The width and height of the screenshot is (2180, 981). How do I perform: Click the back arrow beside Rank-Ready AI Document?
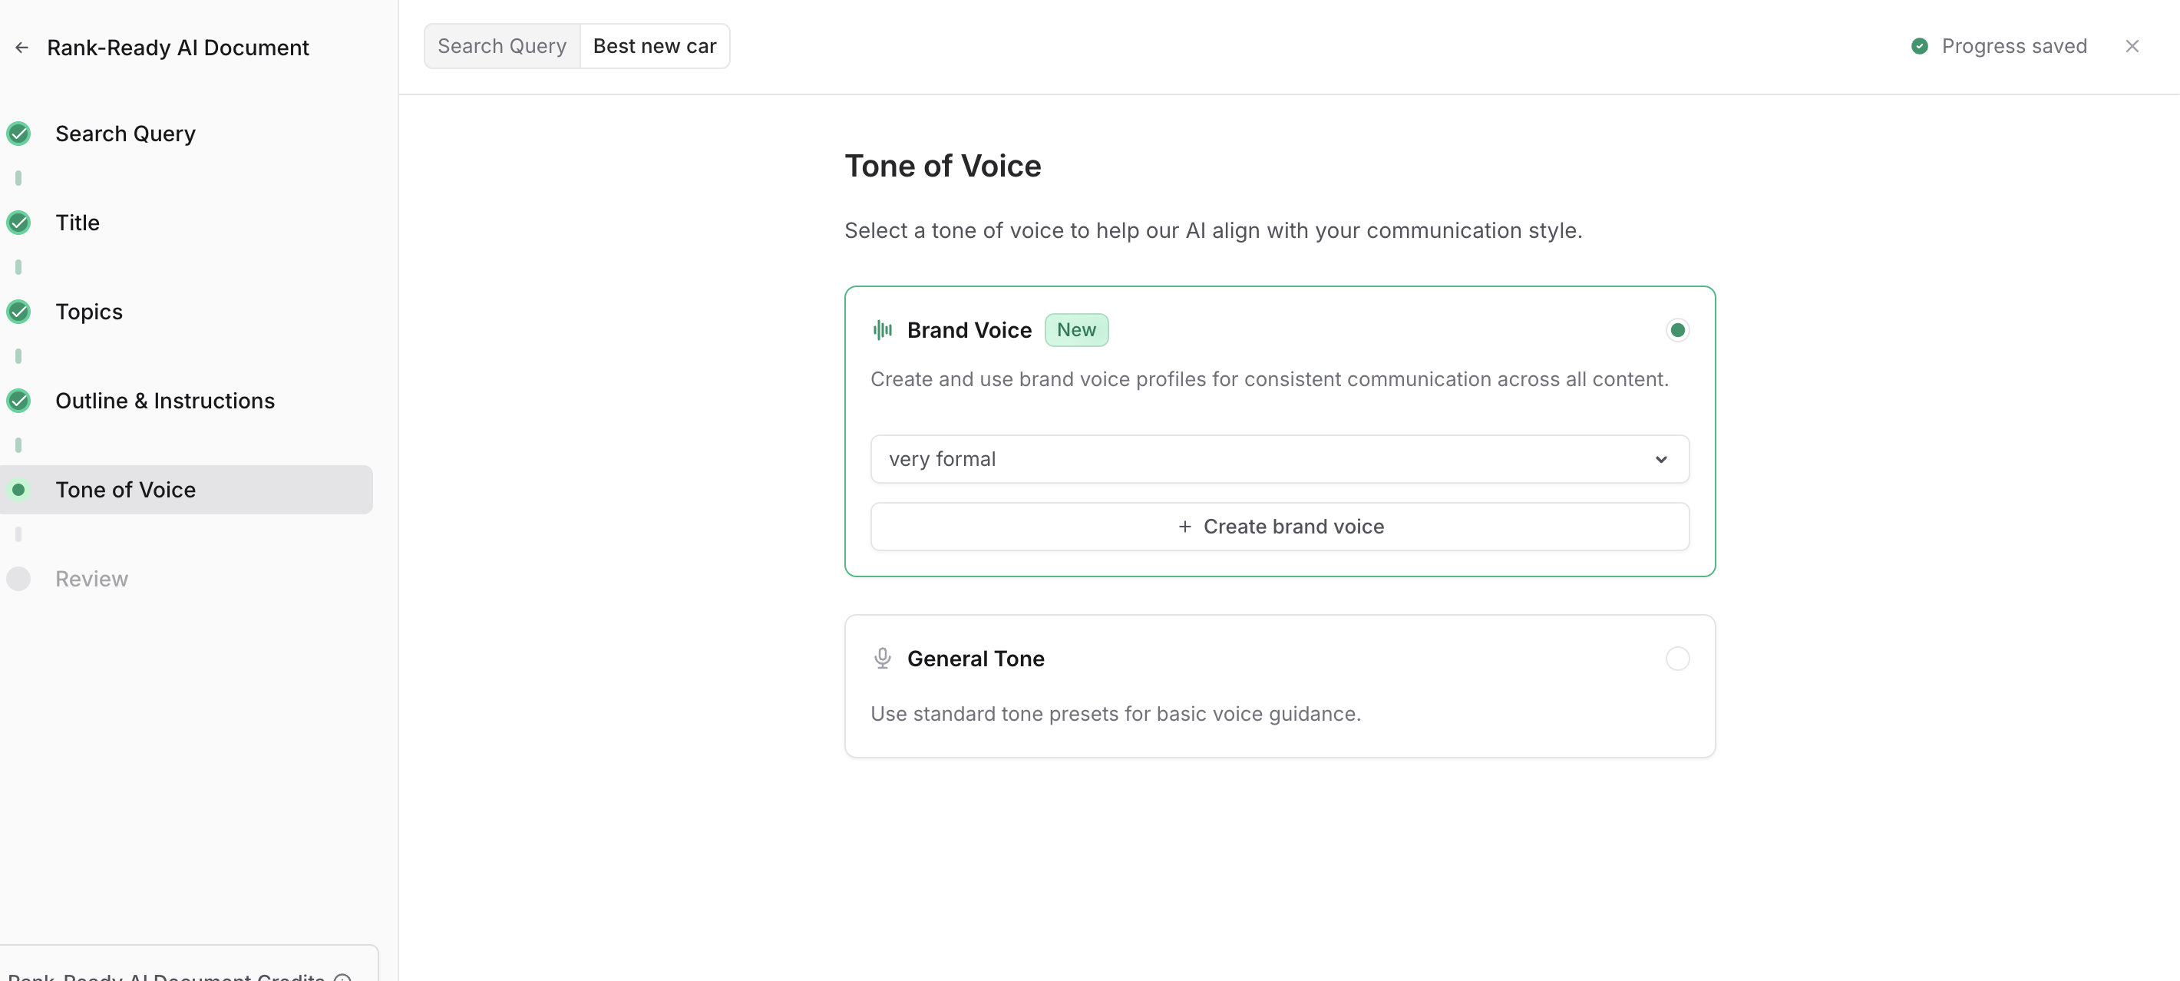22,48
